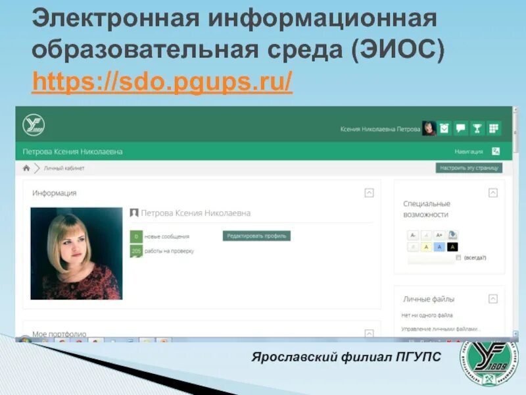The width and height of the screenshot is (526, 395).
Task: Select the blue A color scheme swatch
Action: tap(439, 248)
